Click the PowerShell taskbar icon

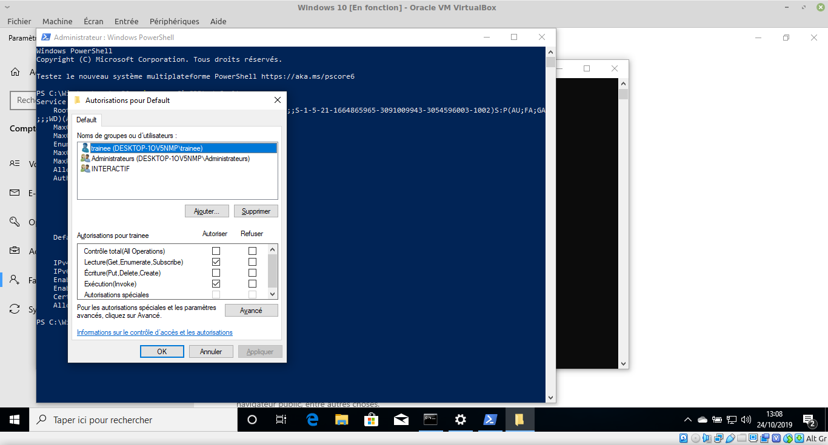(490, 420)
